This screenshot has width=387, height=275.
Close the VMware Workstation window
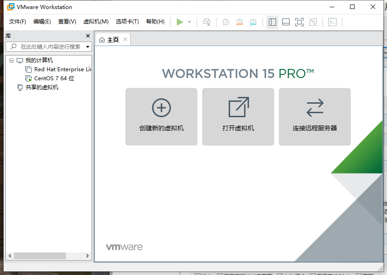click(x=373, y=7)
